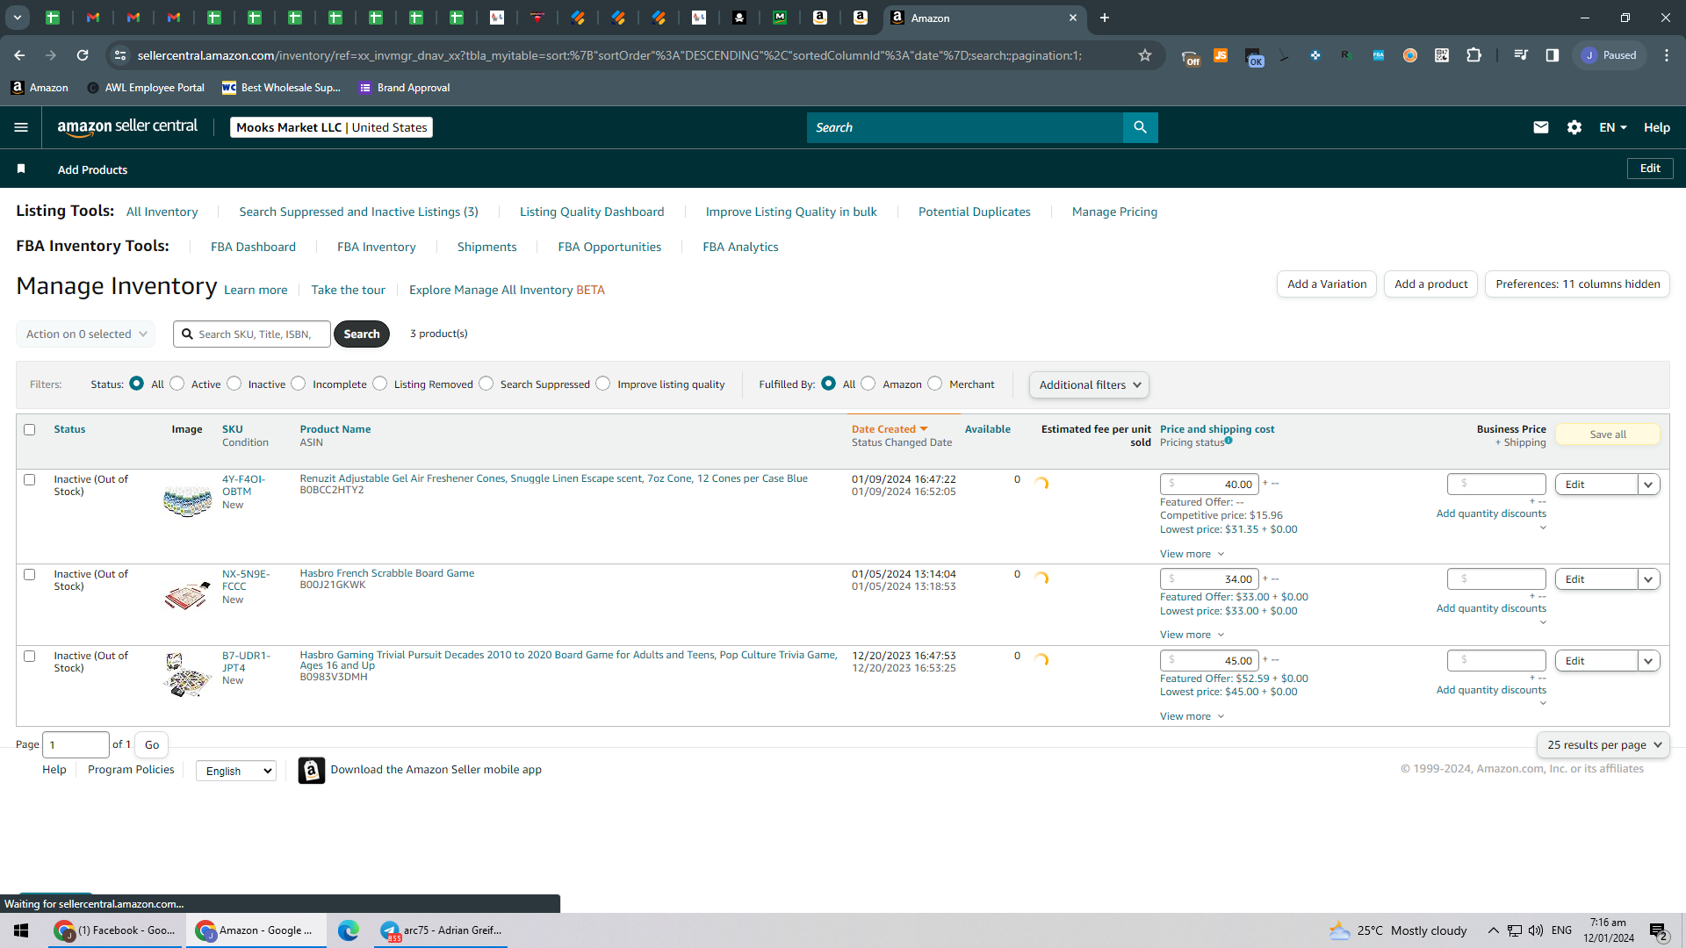Image resolution: width=1686 pixels, height=948 pixels.
Task: Click the bookmark flag icon beside Add Products
Action: point(21,169)
